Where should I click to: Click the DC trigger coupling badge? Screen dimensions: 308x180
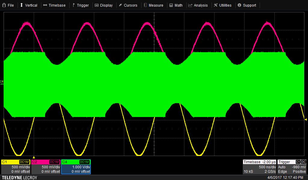pyautogui.click(x=303, y=162)
